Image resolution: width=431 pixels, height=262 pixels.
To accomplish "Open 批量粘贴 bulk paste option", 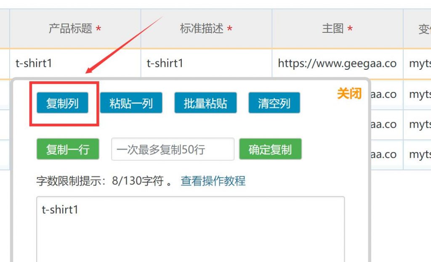I will pos(205,103).
